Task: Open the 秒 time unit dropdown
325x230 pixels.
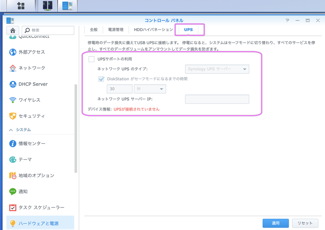Action: point(149,89)
